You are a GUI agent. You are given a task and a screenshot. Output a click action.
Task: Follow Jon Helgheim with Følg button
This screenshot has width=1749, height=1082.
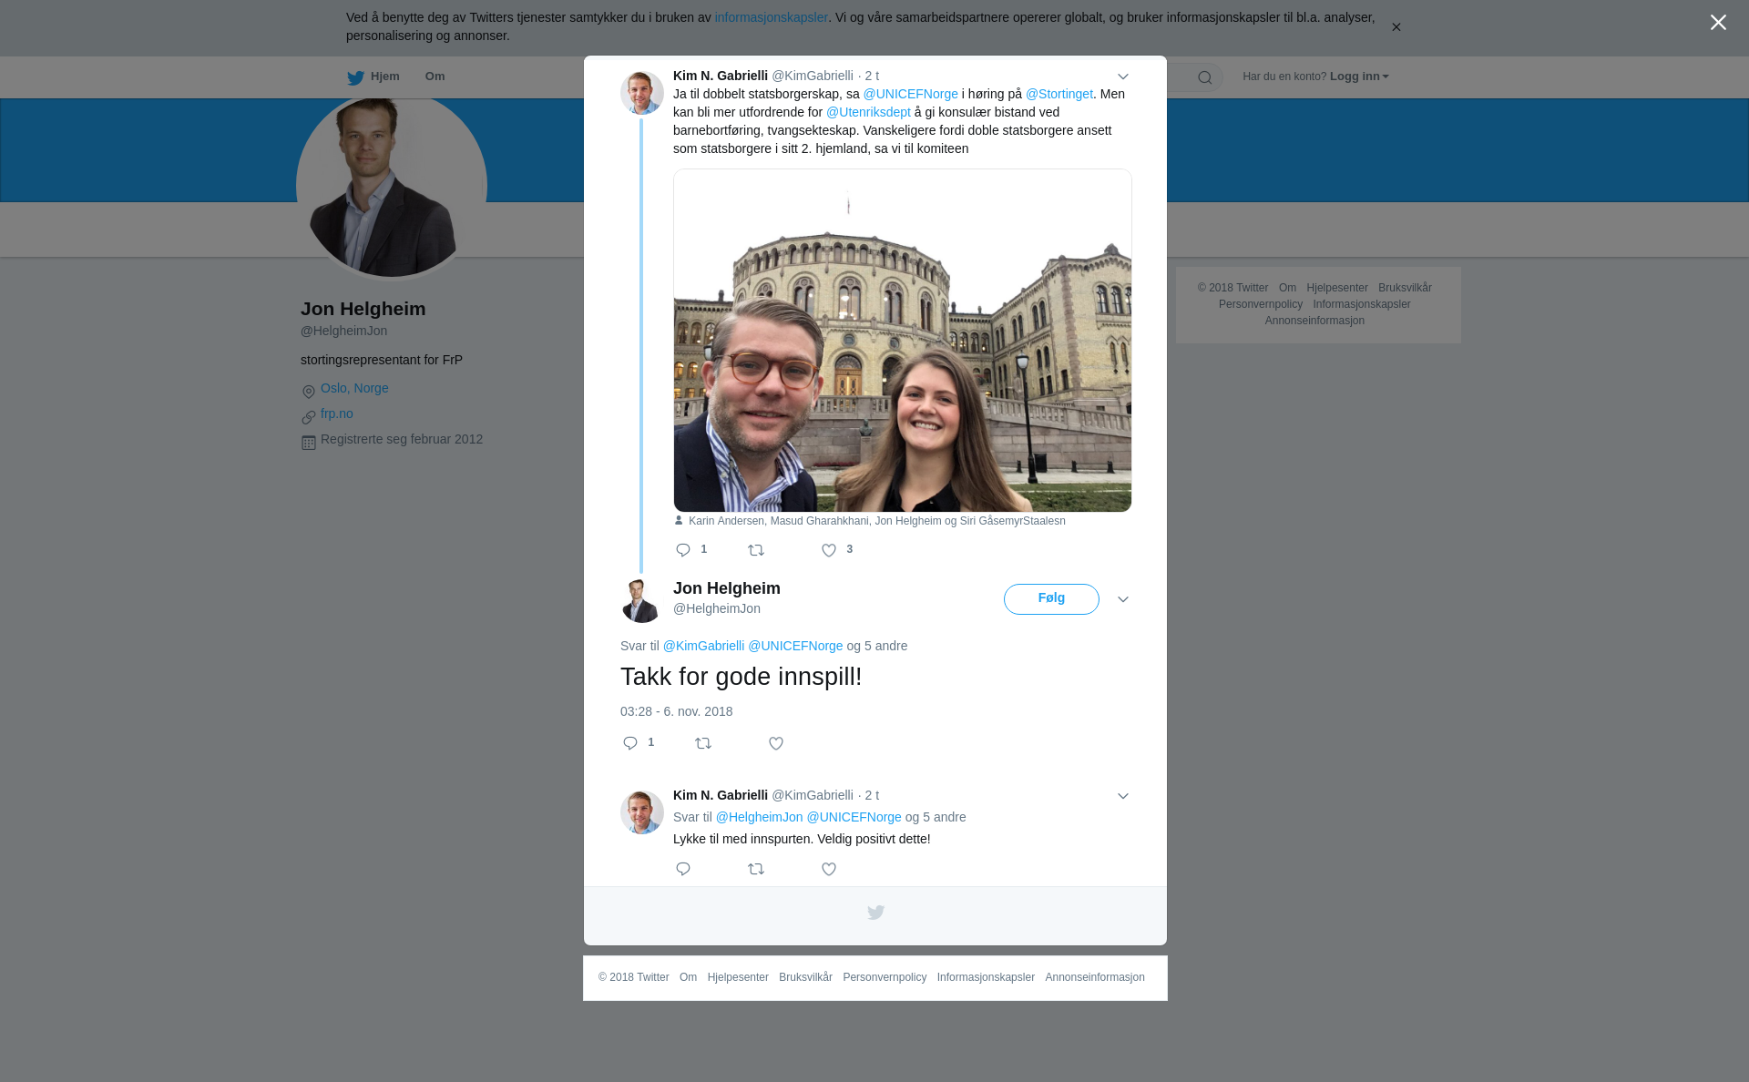pyautogui.click(x=1051, y=599)
